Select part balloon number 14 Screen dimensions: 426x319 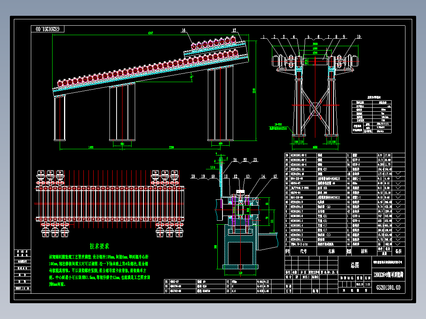click(263, 176)
